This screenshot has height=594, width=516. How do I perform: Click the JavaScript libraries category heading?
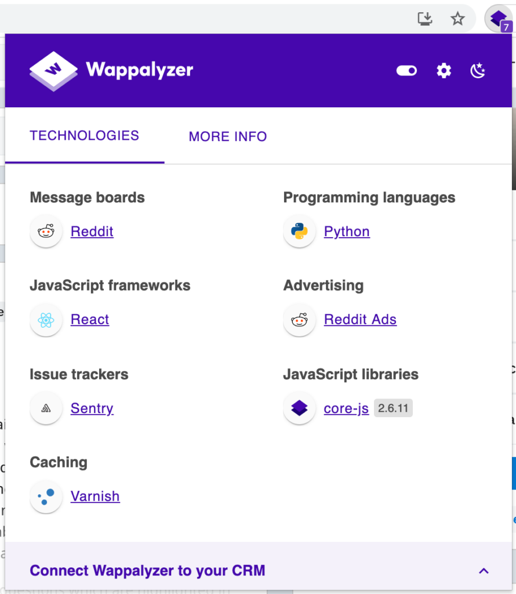(x=351, y=374)
